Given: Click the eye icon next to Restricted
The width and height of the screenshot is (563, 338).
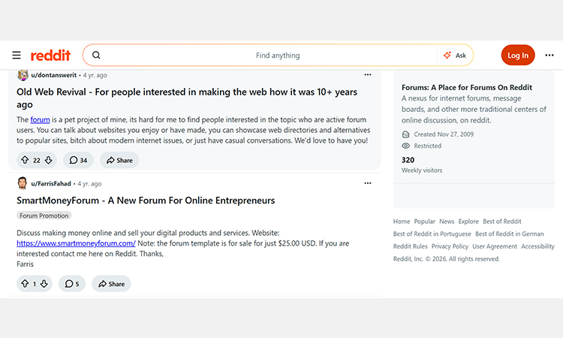Looking at the screenshot, I should pos(405,146).
